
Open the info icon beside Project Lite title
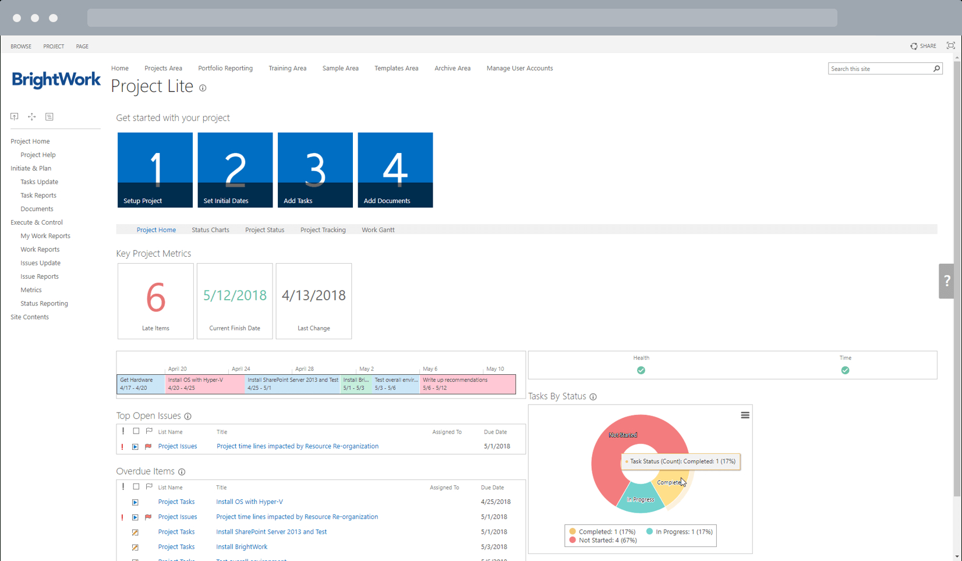tap(203, 88)
